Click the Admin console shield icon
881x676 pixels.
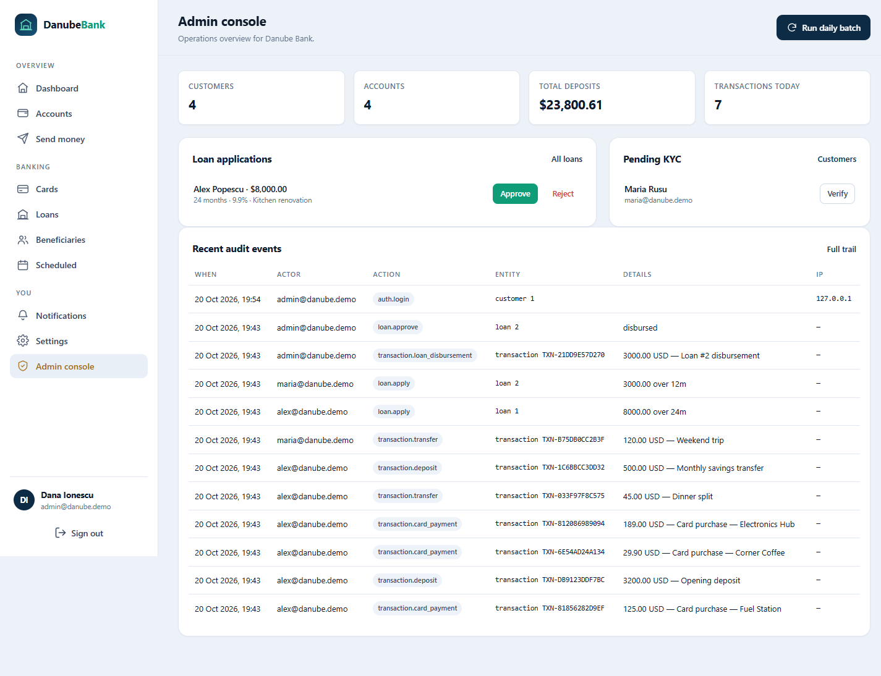pyautogui.click(x=23, y=366)
